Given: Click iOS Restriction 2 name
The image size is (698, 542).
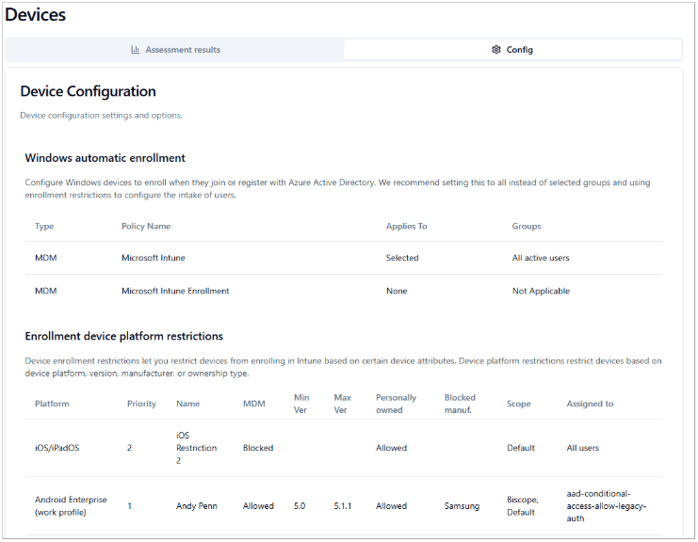Looking at the screenshot, I should (196, 448).
